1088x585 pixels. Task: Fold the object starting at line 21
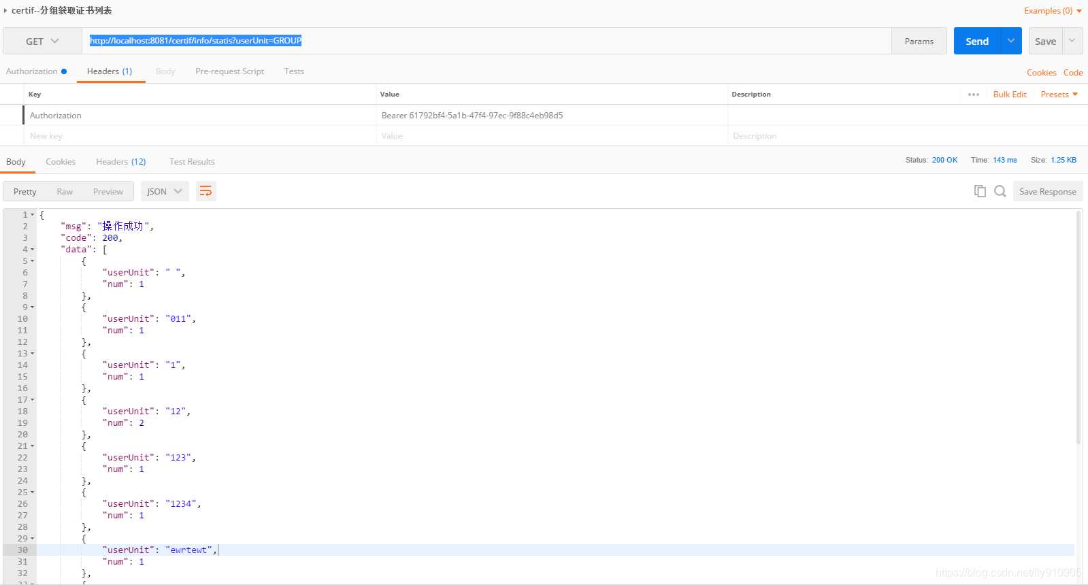click(x=32, y=446)
